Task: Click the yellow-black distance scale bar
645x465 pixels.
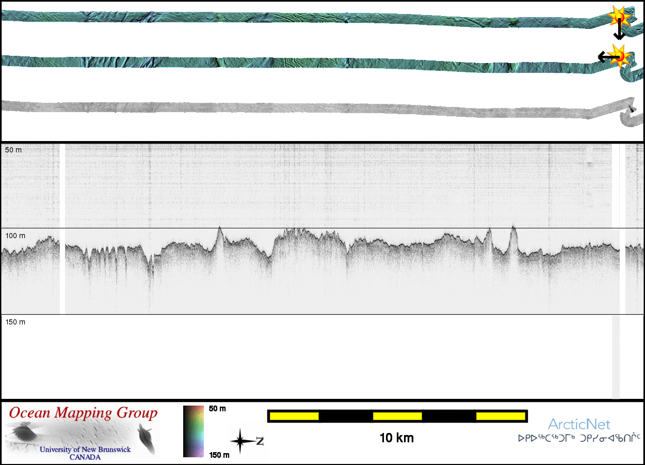Action: pos(397,416)
